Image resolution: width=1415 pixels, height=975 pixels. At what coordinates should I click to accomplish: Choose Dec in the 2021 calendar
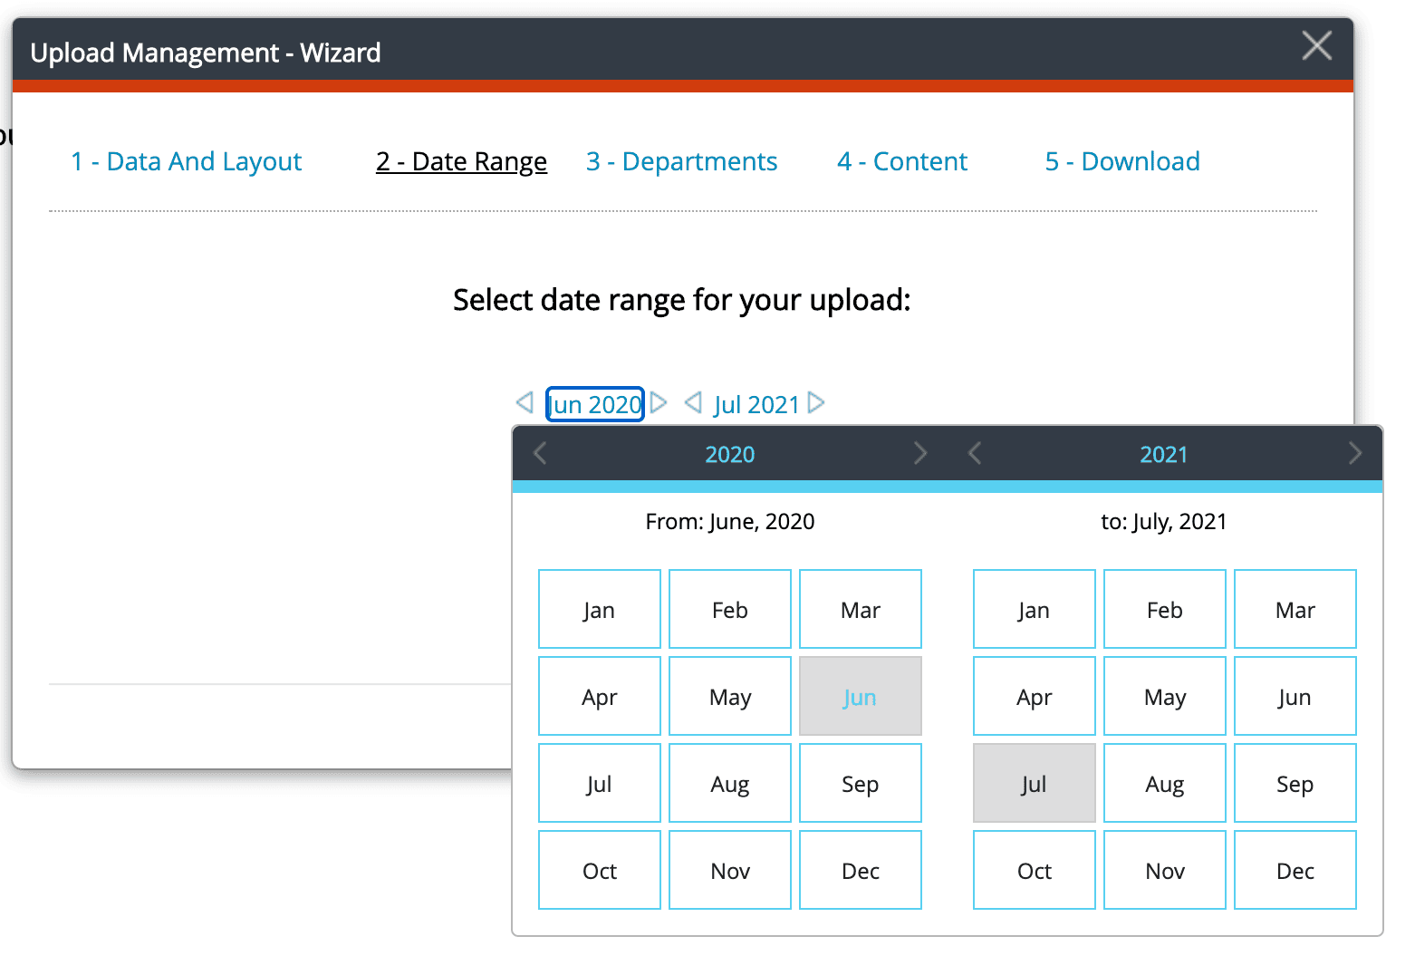pyautogui.click(x=1295, y=870)
